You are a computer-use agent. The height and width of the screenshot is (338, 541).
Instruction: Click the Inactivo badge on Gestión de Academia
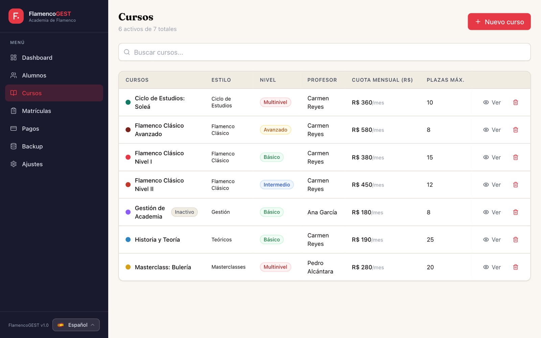tap(184, 212)
